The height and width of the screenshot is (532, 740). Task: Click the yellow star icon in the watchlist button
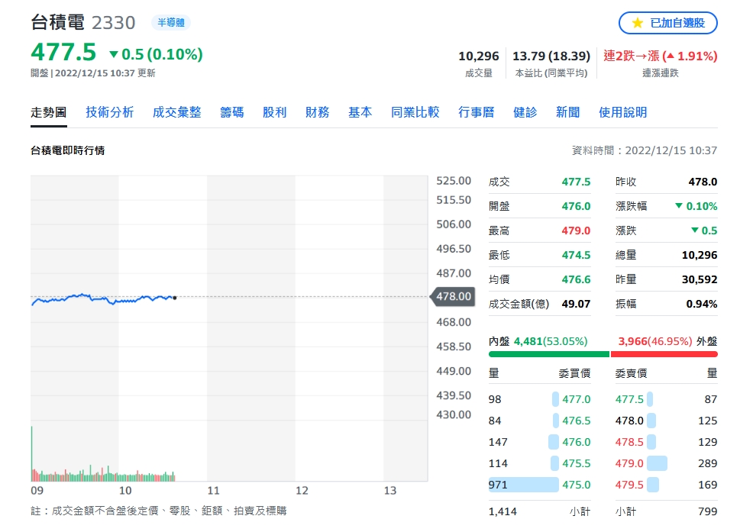point(637,23)
